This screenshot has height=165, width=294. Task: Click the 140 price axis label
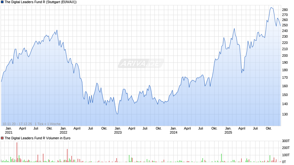285,104
